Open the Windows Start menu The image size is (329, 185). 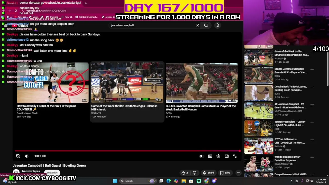(115, 181)
